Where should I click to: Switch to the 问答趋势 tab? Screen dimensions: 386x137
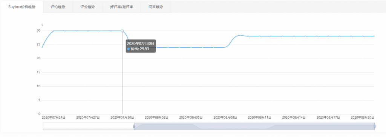click(156, 7)
